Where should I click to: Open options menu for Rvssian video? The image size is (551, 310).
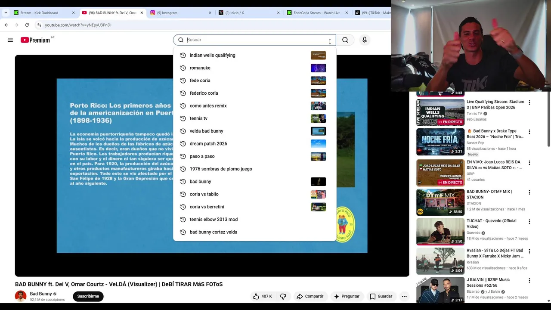[529, 251]
